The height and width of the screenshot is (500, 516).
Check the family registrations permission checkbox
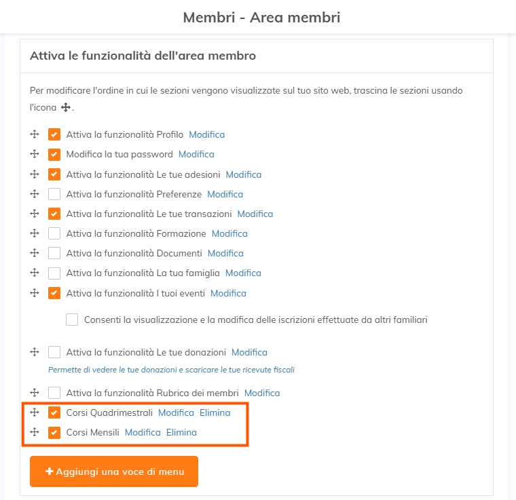click(72, 320)
